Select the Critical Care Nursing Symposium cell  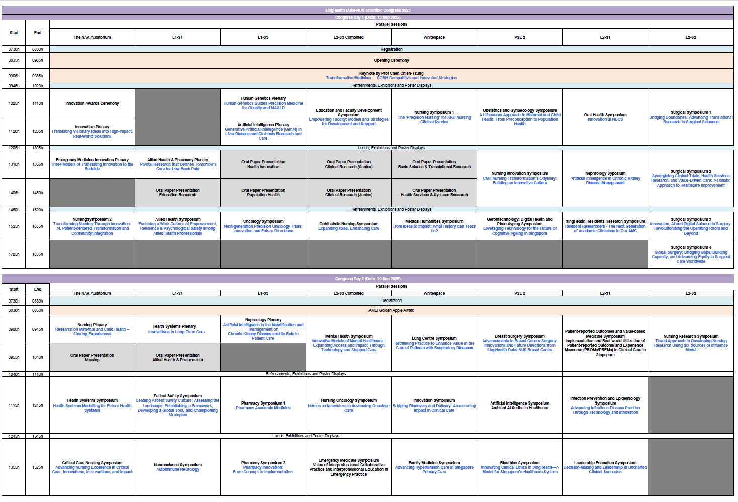coord(92,467)
